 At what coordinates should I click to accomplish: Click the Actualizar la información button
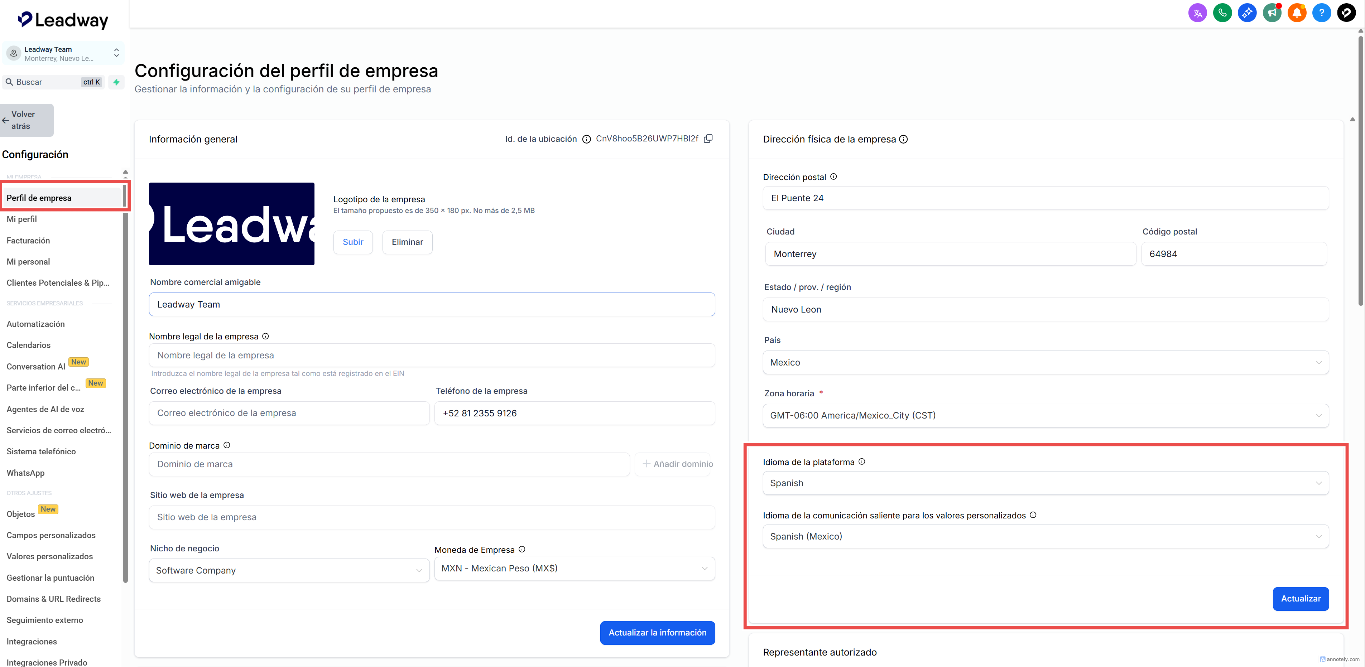coord(657,633)
